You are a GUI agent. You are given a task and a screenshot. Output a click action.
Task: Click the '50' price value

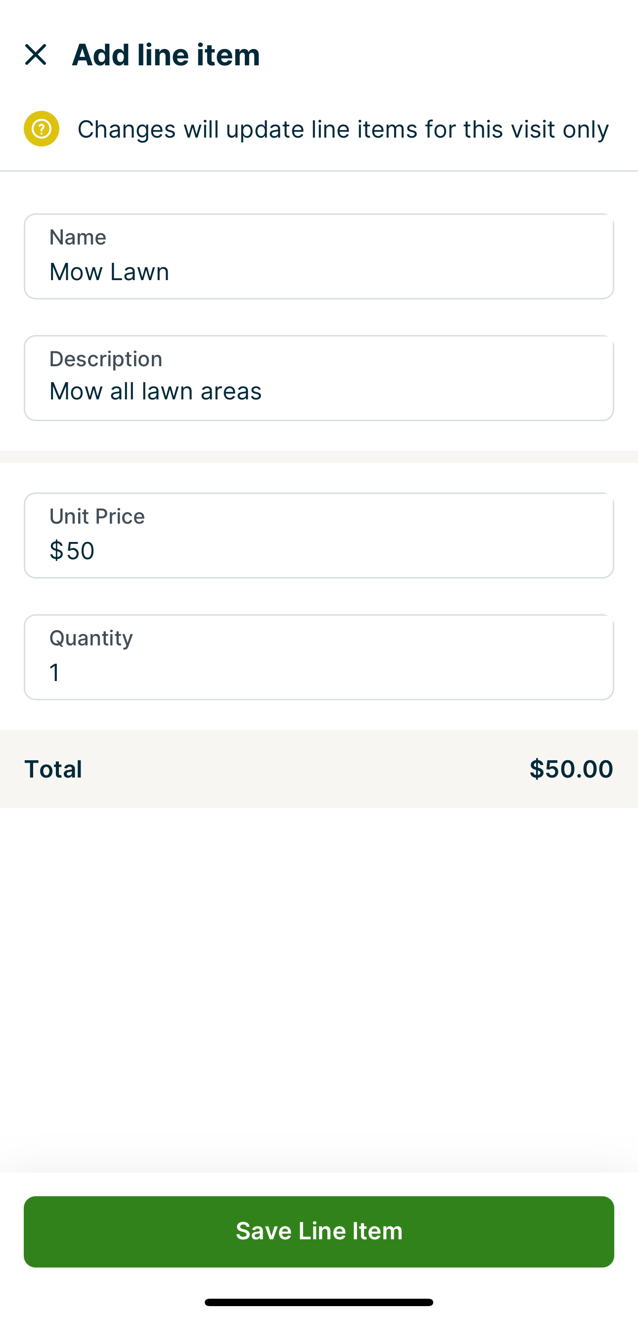coord(80,551)
